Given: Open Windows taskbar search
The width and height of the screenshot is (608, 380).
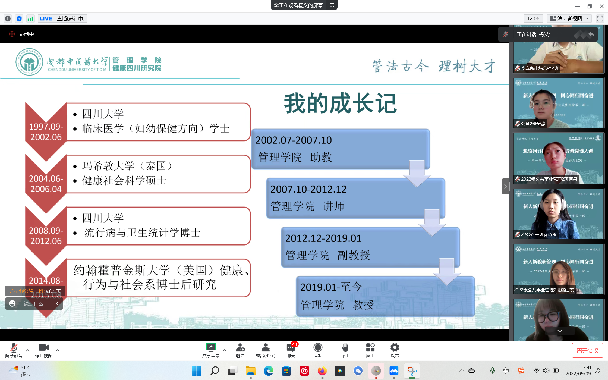Looking at the screenshot, I should tap(215, 371).
